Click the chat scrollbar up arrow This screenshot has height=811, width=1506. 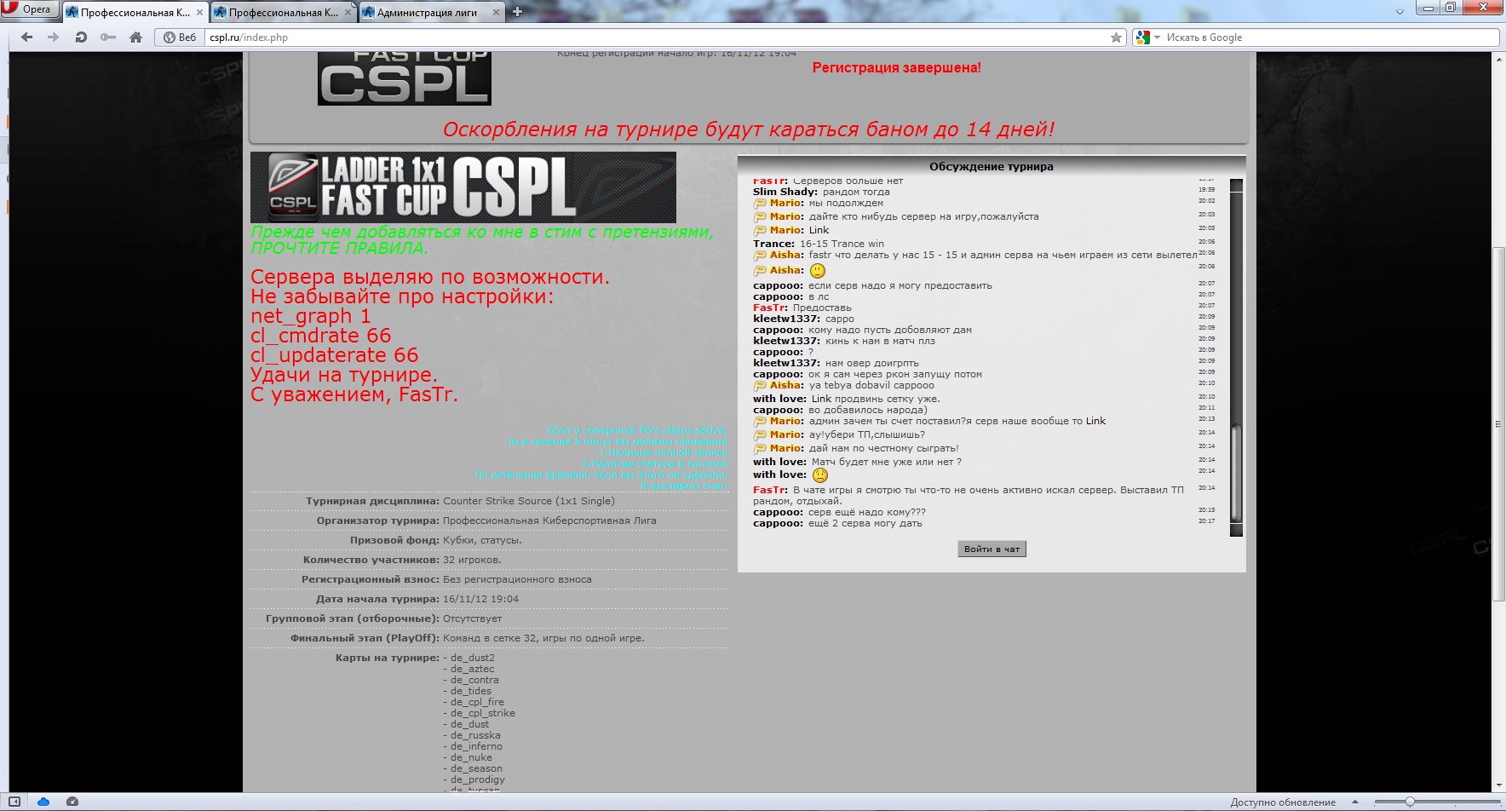pyautogui.click(x=1236, y=185)
